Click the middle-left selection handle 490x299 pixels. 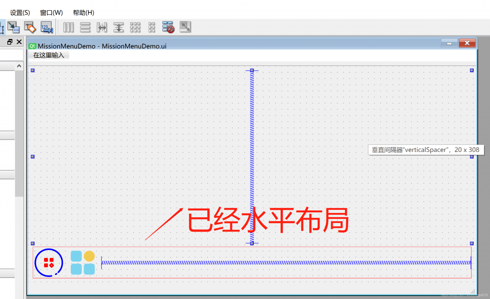click(33, 157)
